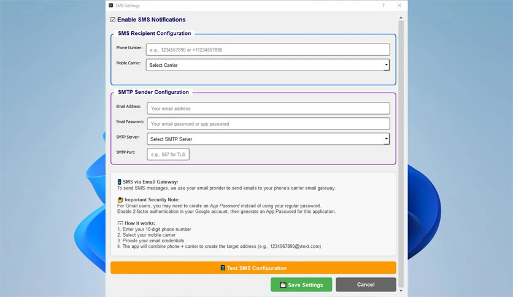513x297 pixels.
Task: Cancel the SMS settings dialog
Action: (x=366, y=285)
